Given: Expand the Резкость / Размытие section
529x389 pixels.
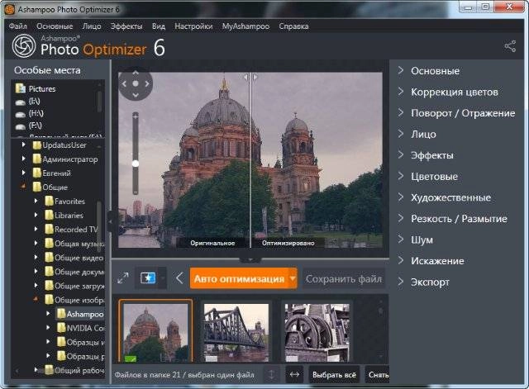Looking at the screenshot, I should click(x=452, y=218).
